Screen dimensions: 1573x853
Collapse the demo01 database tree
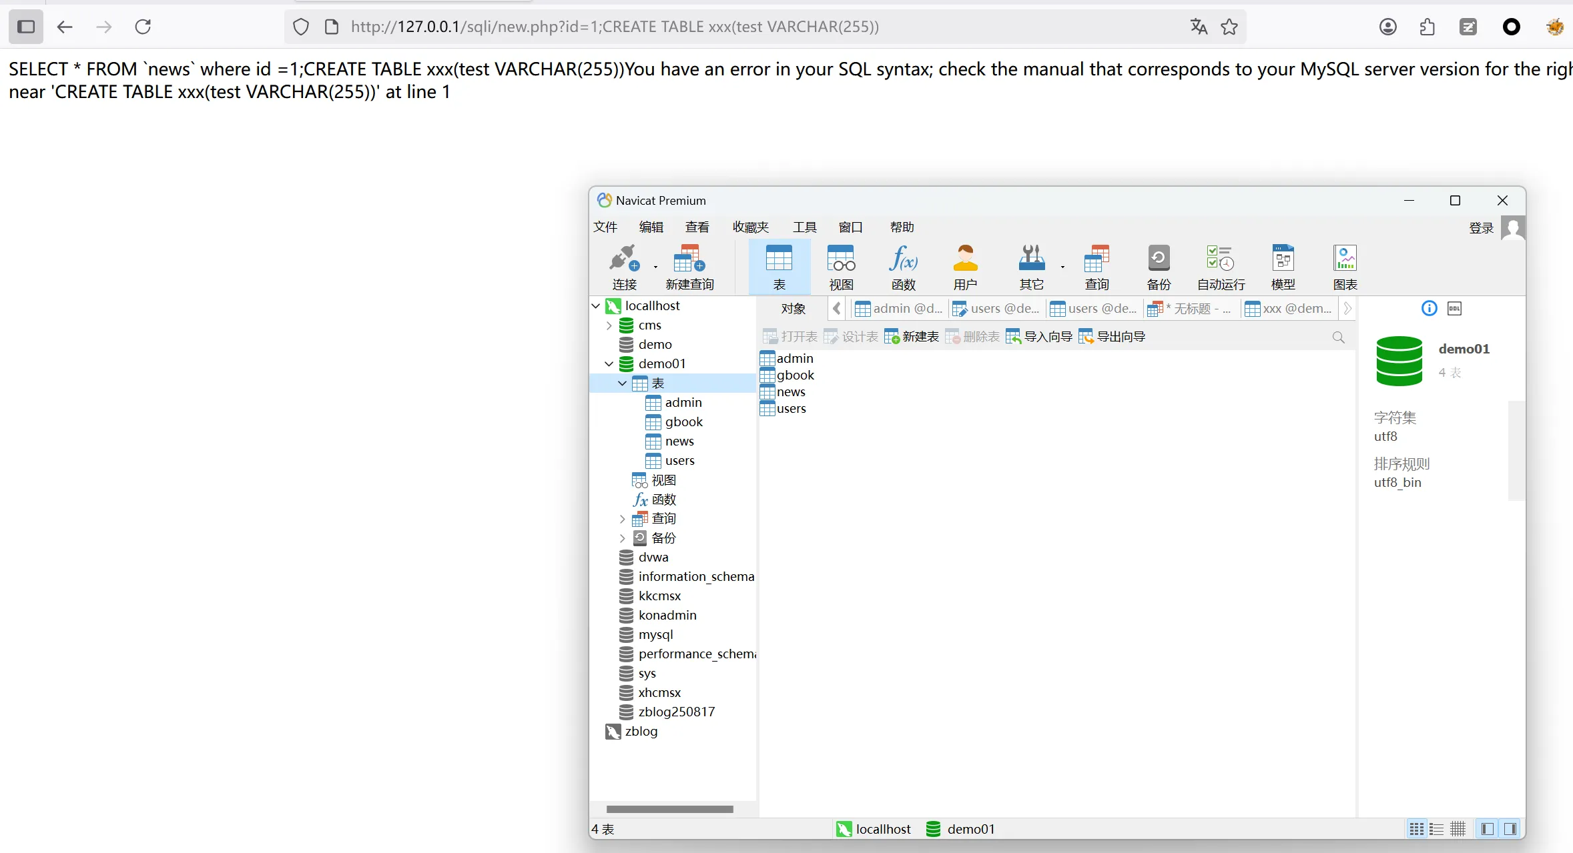point(609,364)
